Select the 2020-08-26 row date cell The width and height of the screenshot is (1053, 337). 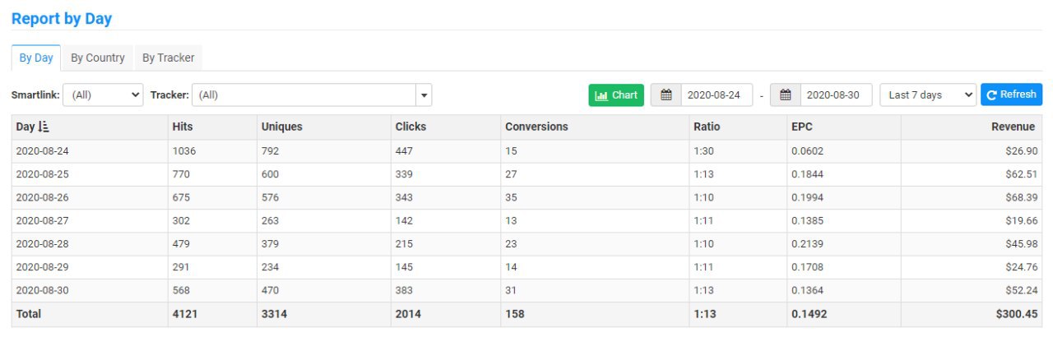[43, 198]
